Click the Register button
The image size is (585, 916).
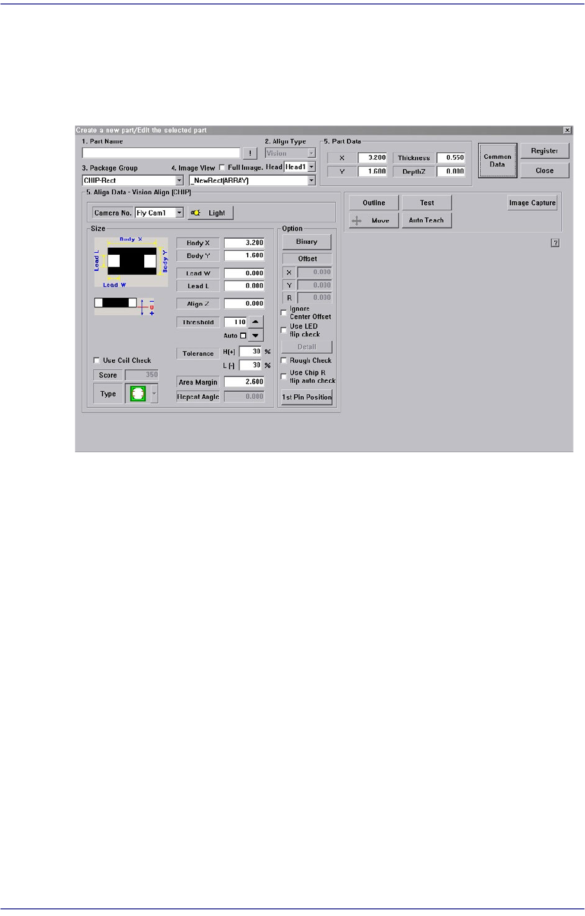click(x=544, y=151)
